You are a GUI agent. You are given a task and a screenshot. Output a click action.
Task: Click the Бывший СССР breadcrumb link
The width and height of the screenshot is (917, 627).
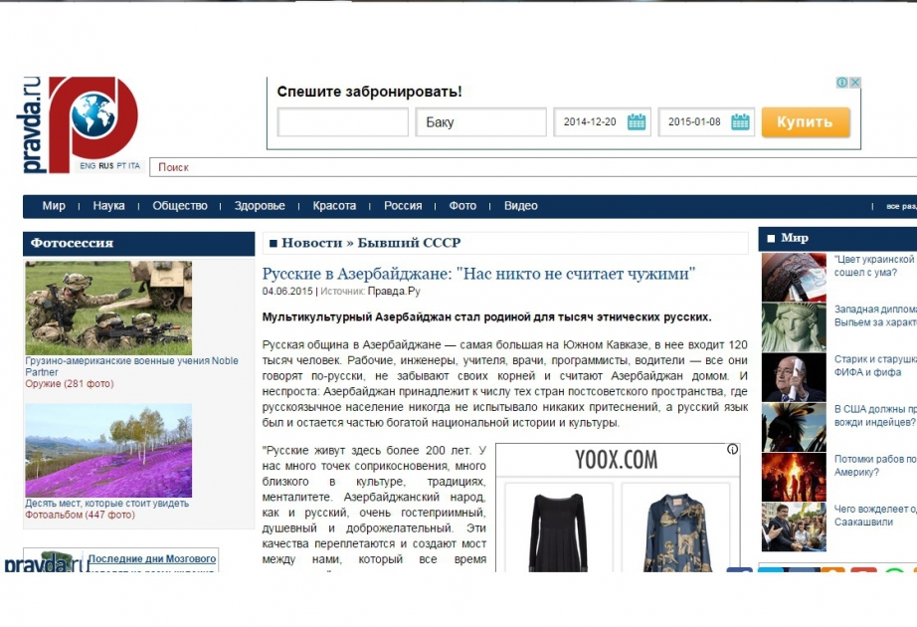pos(409,243)
